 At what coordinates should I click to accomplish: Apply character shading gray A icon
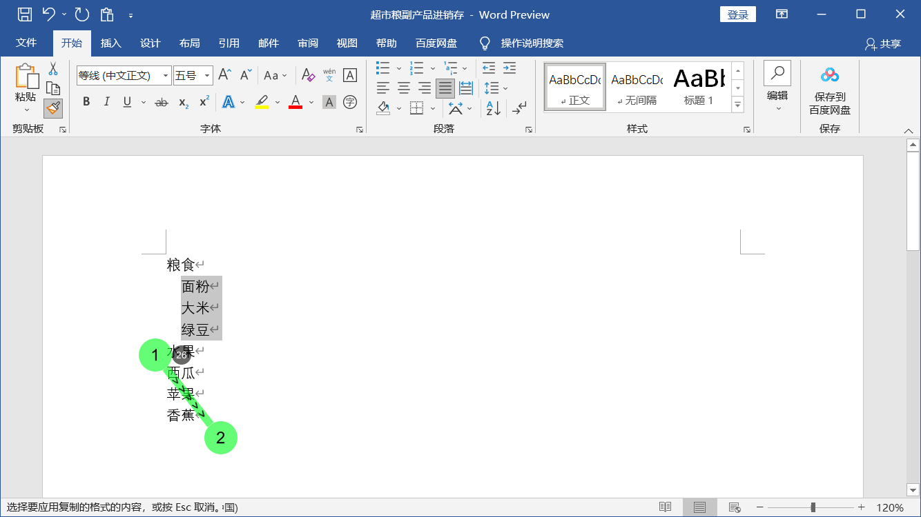(x=329, y=102)
